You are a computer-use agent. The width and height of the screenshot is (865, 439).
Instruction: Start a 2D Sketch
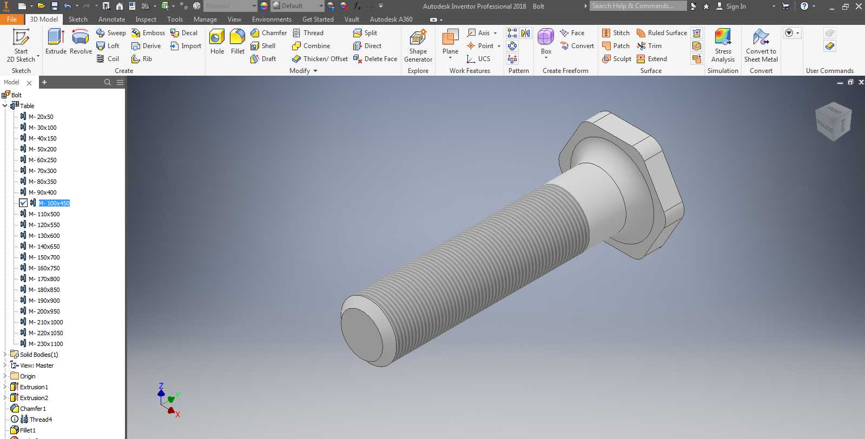pos(21,46)
